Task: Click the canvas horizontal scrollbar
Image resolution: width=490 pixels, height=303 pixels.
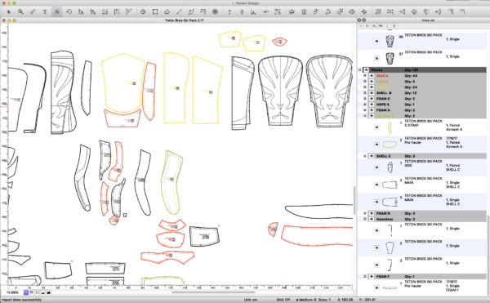Action: 213,292
